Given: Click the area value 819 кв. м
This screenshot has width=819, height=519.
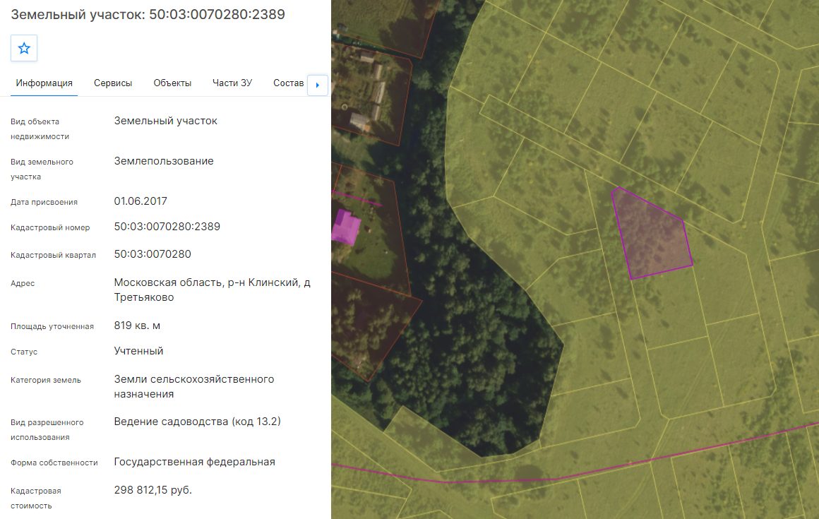Looking at the screenshot, I should [x=138, y=326].
